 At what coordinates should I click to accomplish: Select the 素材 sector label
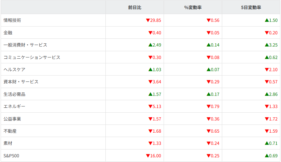coord(8,143)
